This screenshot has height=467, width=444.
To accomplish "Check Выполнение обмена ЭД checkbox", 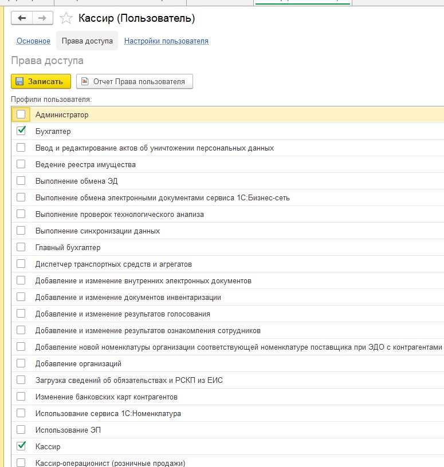I will tap(21, 181).
